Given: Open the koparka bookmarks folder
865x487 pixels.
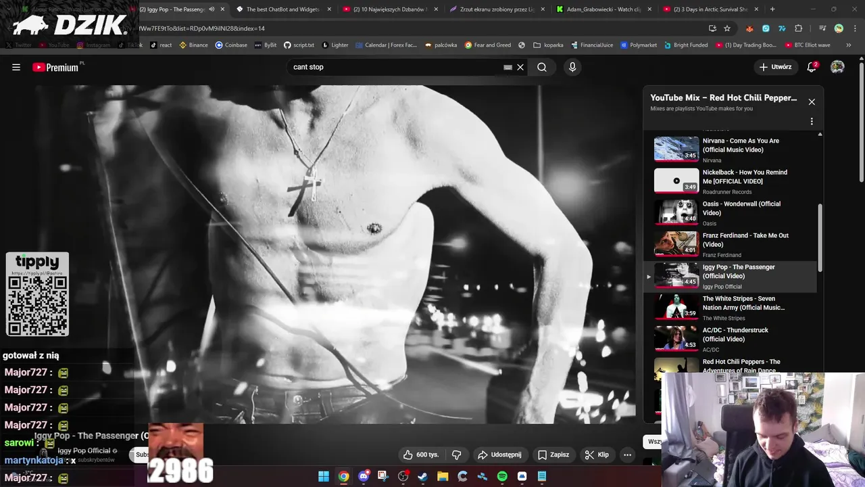Looking at the screenshot, I should point(548,45).
